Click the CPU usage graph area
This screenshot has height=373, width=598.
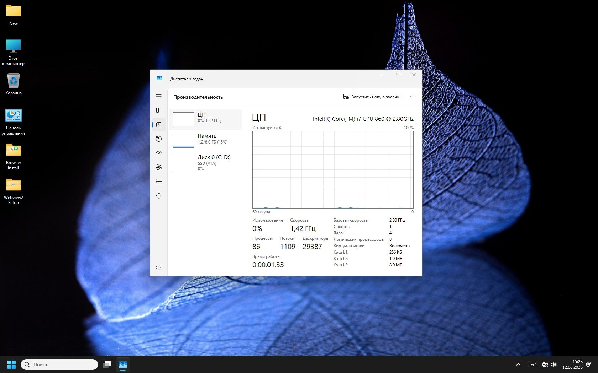tap(333, 169)
